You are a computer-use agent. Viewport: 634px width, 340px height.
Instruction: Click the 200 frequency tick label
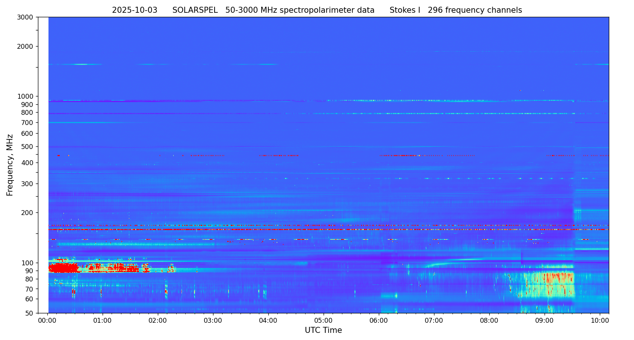(x=27, y=213)
